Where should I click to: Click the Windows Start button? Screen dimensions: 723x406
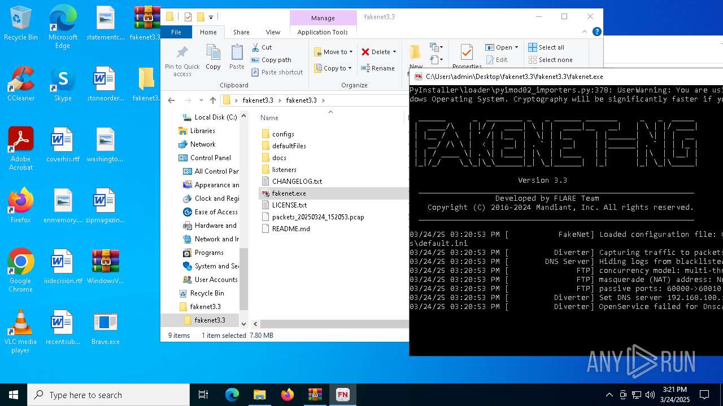(x=14, y=395)
